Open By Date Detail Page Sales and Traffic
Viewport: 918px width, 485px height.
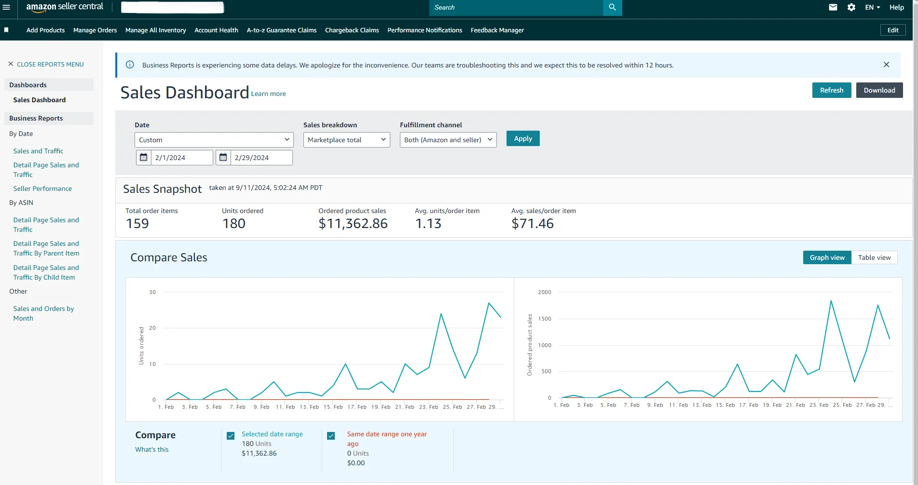[46, 170]
